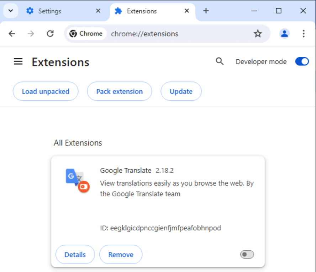Screen dimensions: 316x272
Task: Go back to previous page
Action: click(12, 34)
